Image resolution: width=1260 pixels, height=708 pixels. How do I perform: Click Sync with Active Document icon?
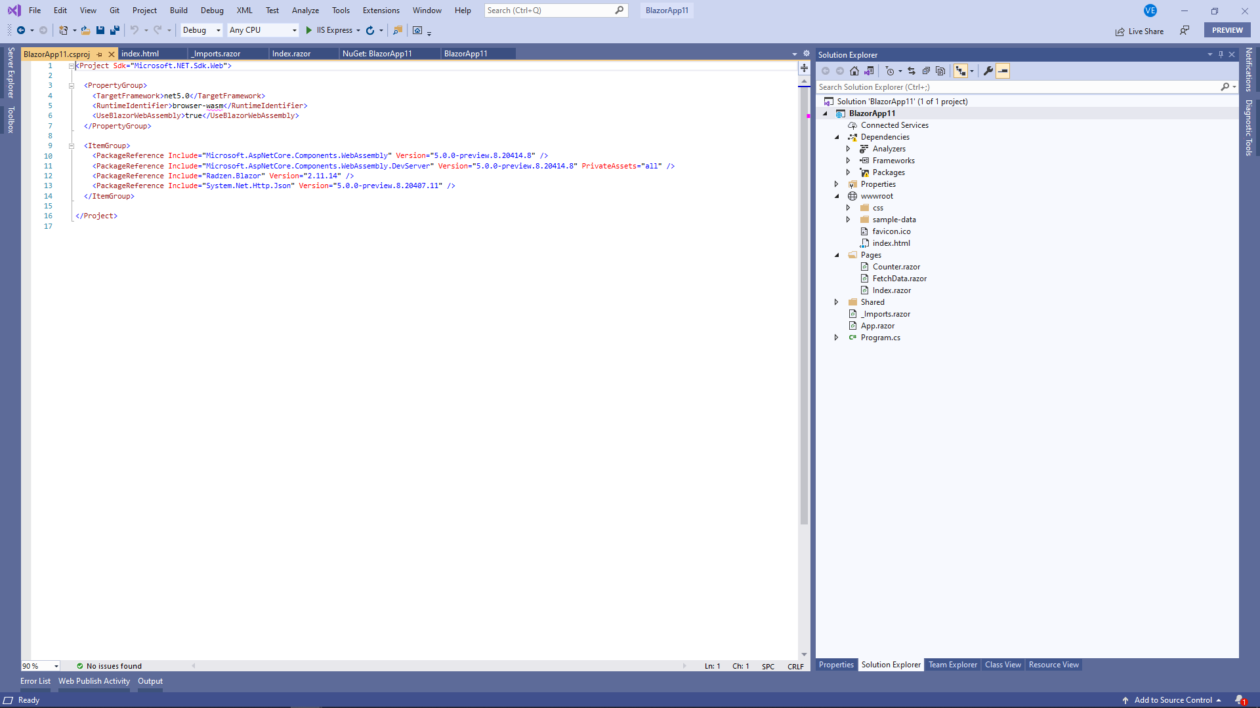(912, 71)
